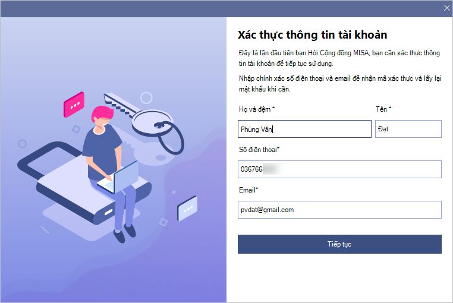Screen dimensions: 453x303
Task: Click the Email field label
Action: 248,190
